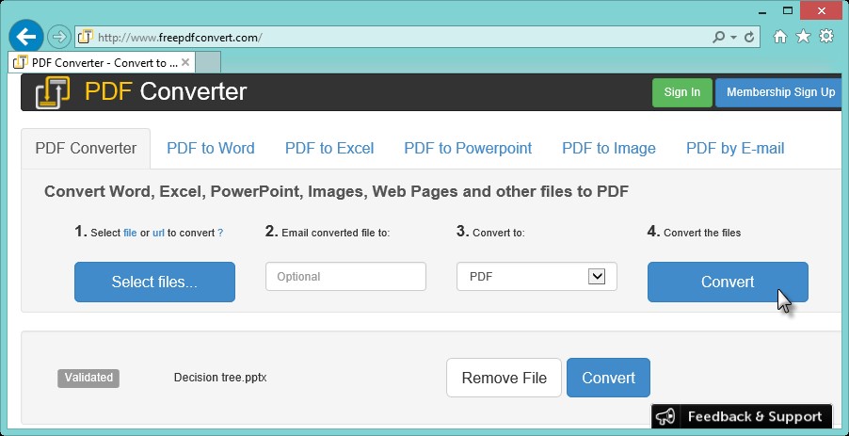Click the 'file' link in step 1

(x=130, y=233)
